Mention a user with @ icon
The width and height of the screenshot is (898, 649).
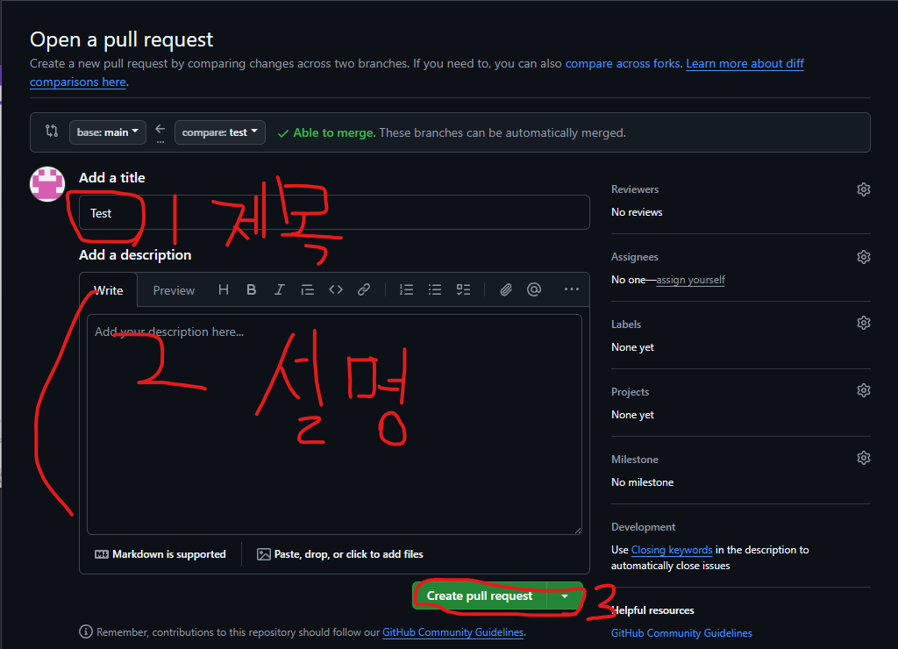pyautogui.click(x=534, y=289)
